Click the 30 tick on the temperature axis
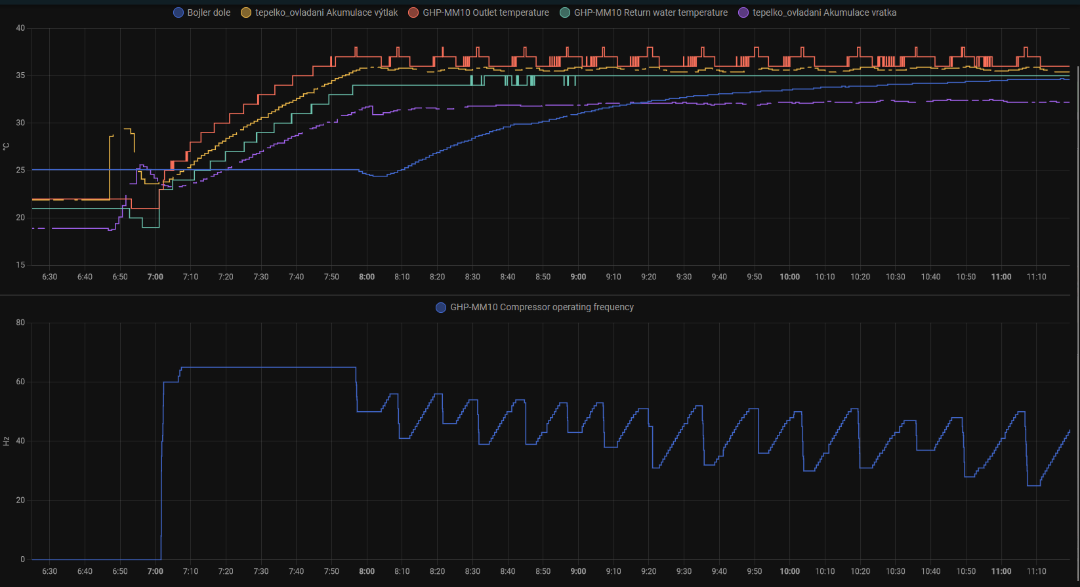 point(21,123)
